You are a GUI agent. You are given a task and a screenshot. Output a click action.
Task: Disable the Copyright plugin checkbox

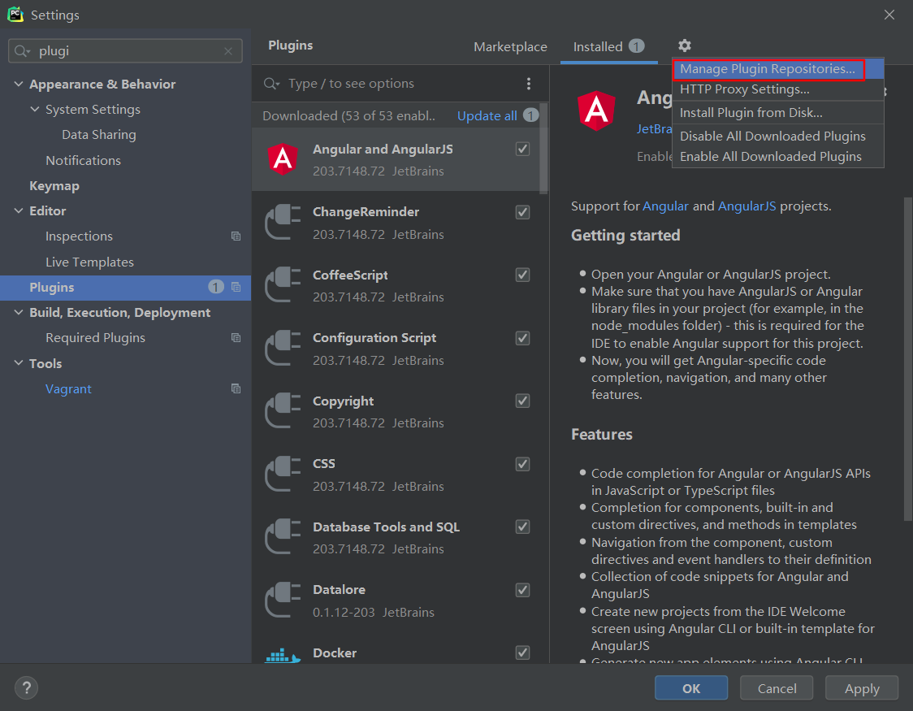pyautogui.click(x=522, y=401)
